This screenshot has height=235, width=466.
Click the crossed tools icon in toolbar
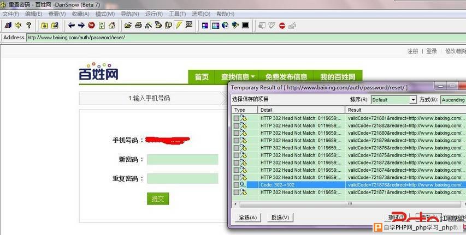pos(148,25)
